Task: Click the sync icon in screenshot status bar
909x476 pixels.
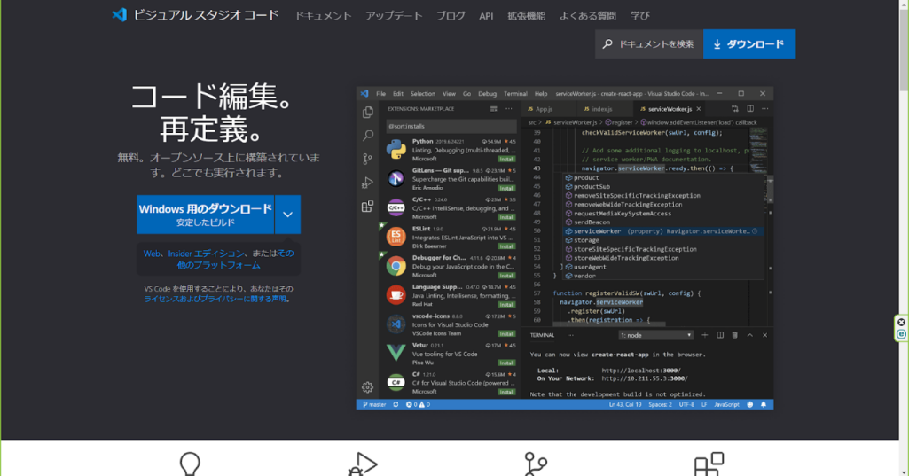Action: point(396,405)
